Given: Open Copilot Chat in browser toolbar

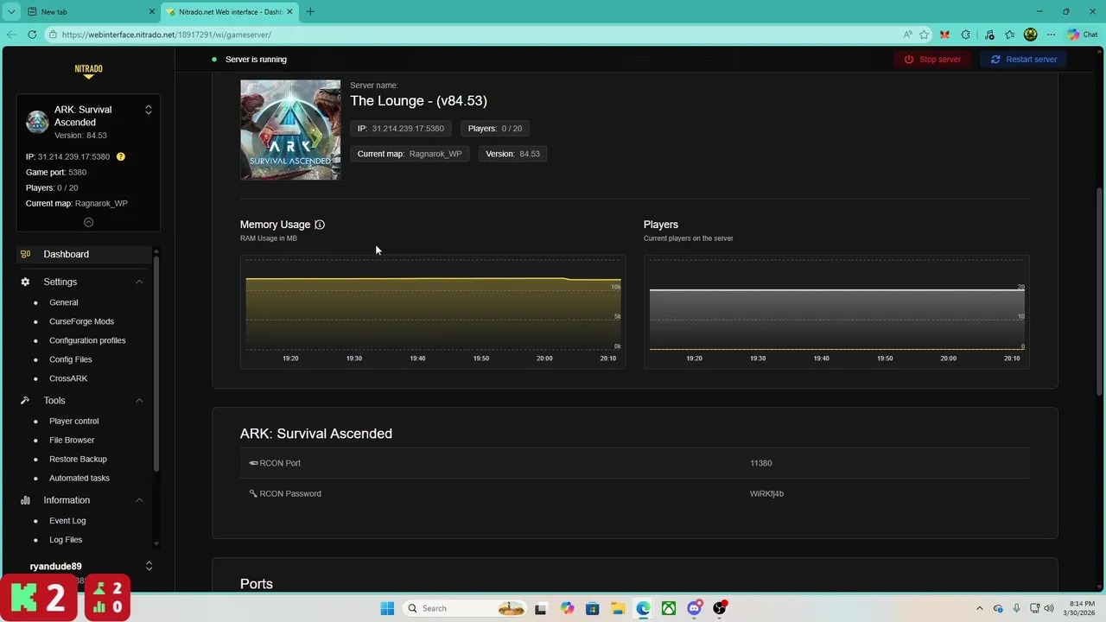Looking at the screenshot, I should 1084,35.
